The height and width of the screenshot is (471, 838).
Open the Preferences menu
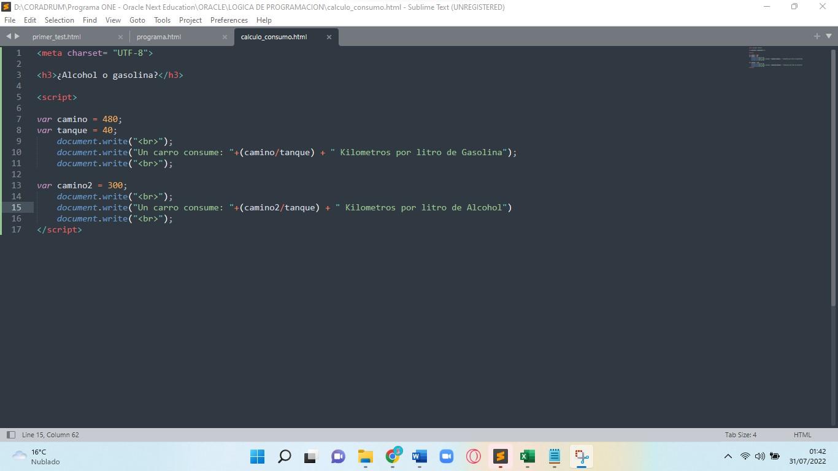[229, 20]
